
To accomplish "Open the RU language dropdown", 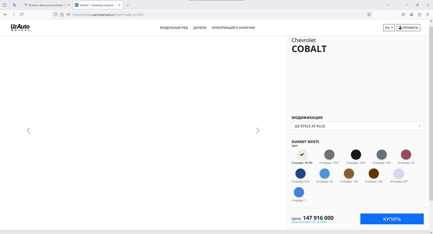I will [389, 28].
